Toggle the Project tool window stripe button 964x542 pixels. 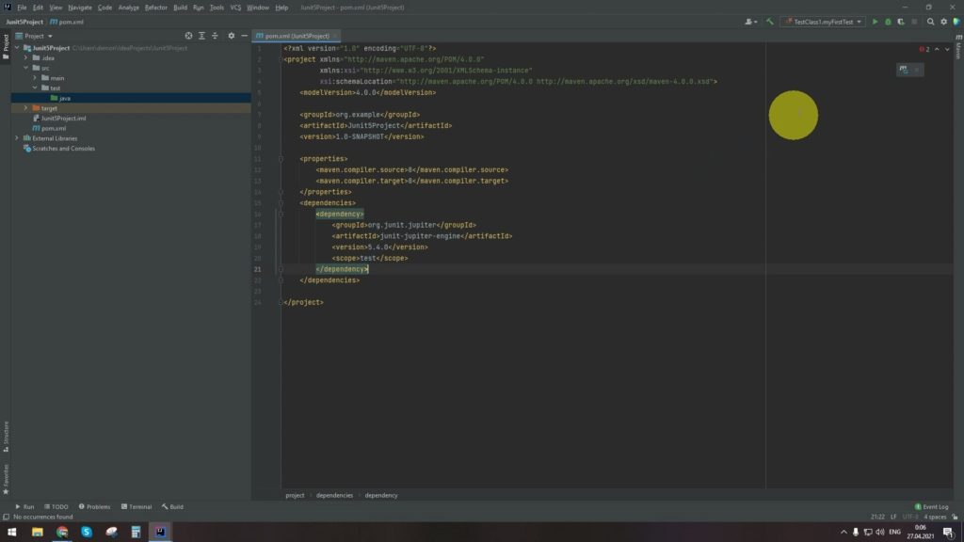[6, 47]
